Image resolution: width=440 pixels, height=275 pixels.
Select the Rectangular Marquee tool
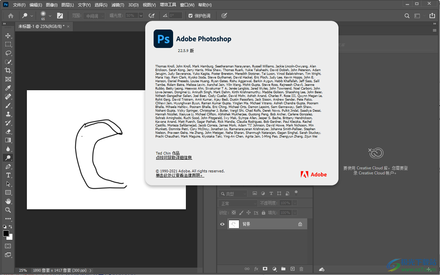click(x=8, y=44)
